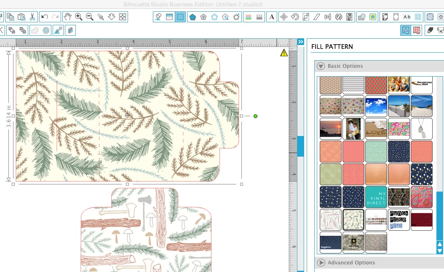Select the dog tags pattern thumbnail
This screenshot has height=272, width=444.
pos(421,129)
